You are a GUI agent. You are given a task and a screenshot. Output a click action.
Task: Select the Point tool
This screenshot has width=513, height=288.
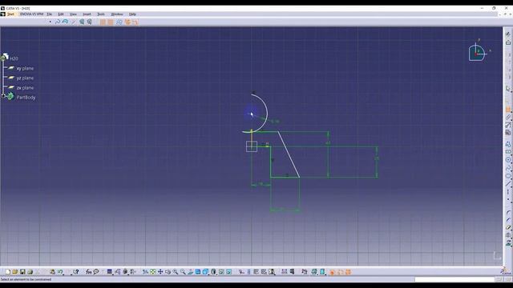point(508,199)
